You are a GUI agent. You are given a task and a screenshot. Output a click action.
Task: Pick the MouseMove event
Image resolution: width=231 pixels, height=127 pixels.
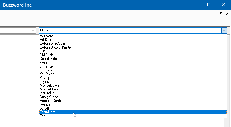[133, 90]
